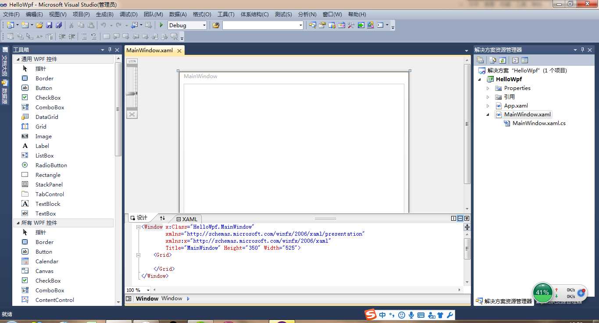Open the Debug configuration dropdown

[x=204, y=25]
